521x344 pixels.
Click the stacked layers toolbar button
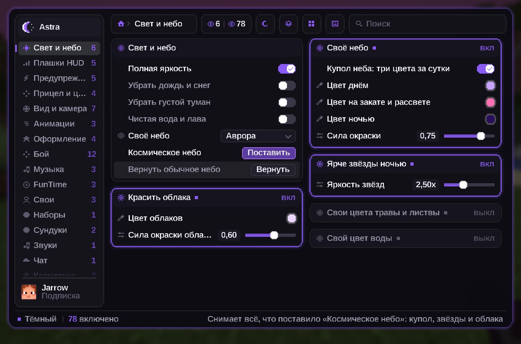pyautogui.click(x=288, y=24)
